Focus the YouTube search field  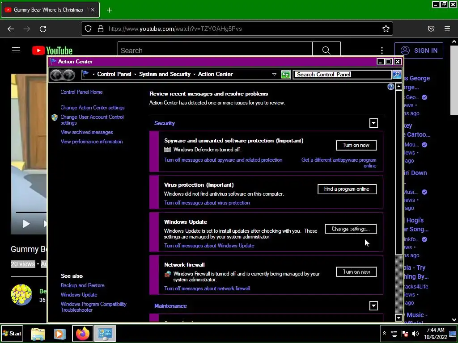coord(215,50)
